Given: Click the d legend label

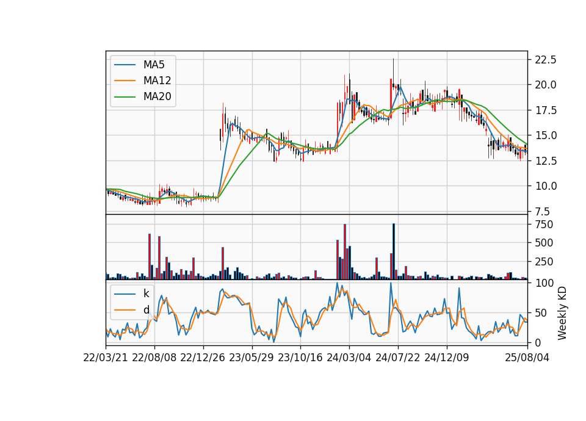Looking at the screenshot, I should tap(146, 310).
